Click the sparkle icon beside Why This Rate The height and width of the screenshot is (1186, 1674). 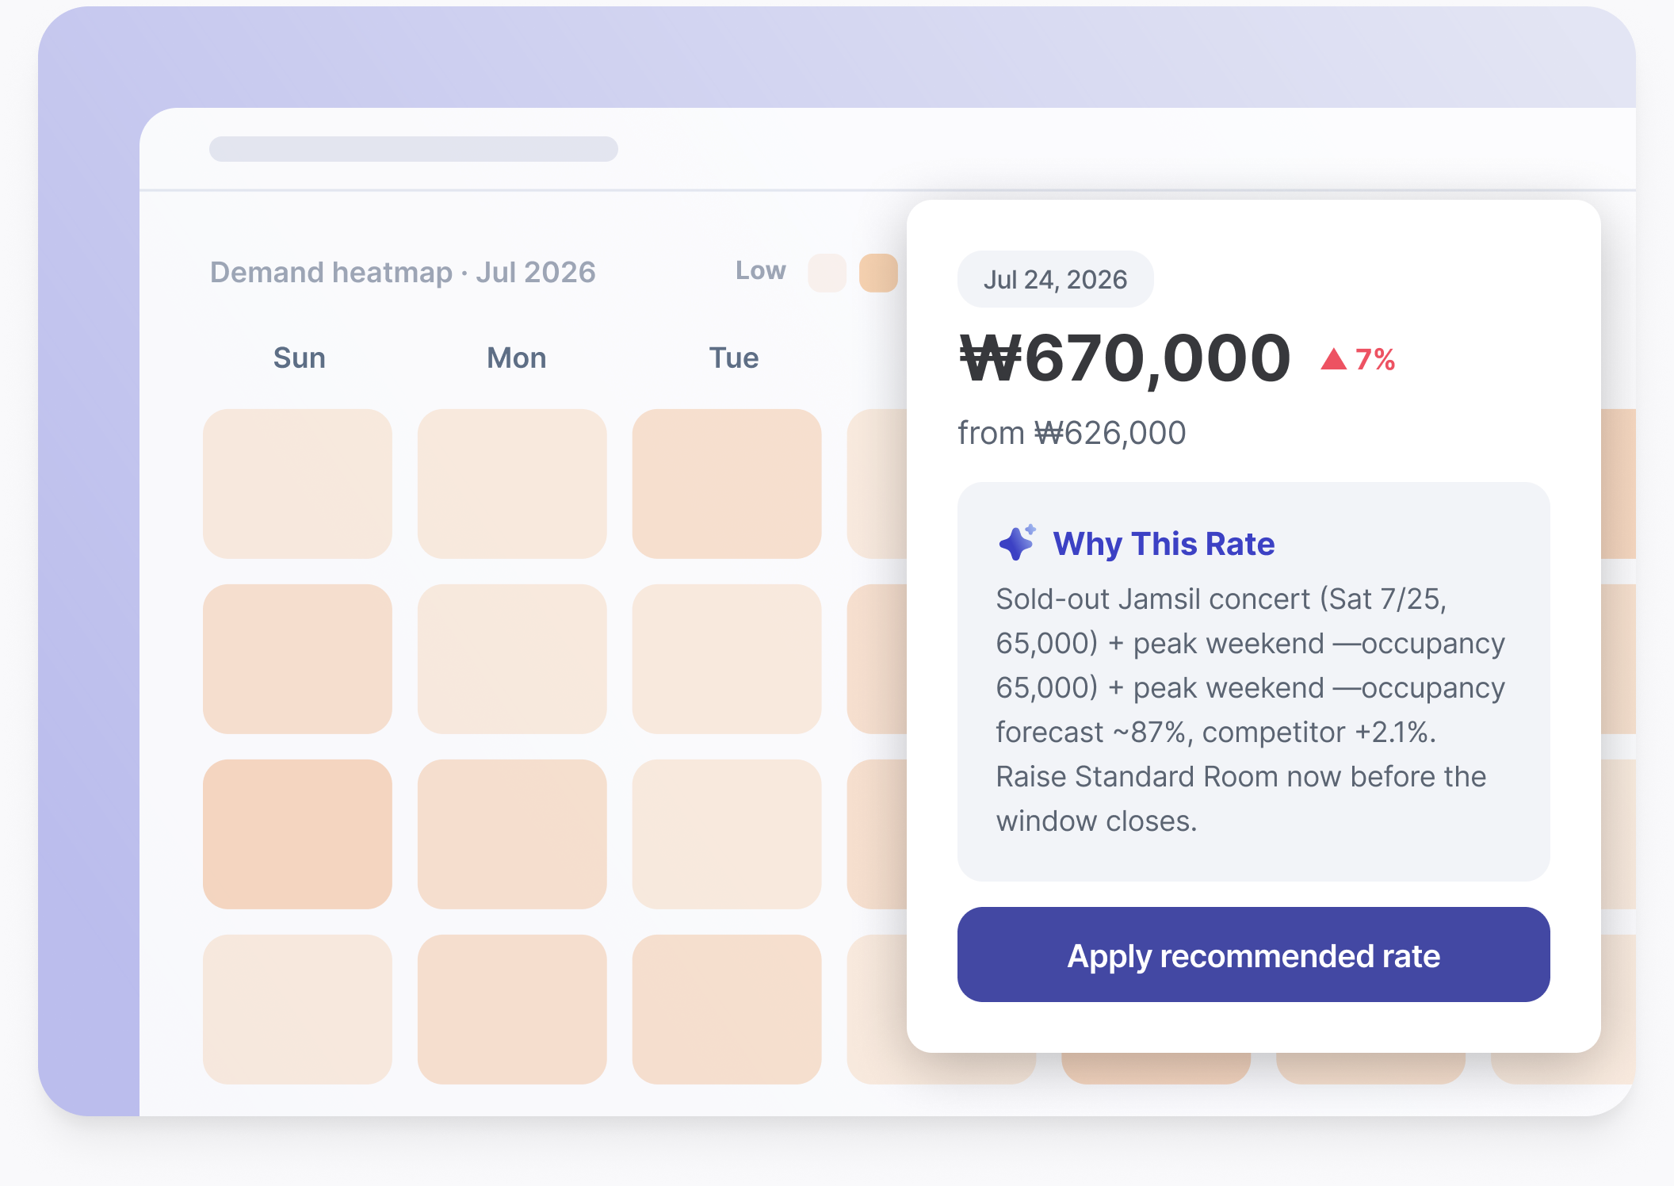[1018, 543]
